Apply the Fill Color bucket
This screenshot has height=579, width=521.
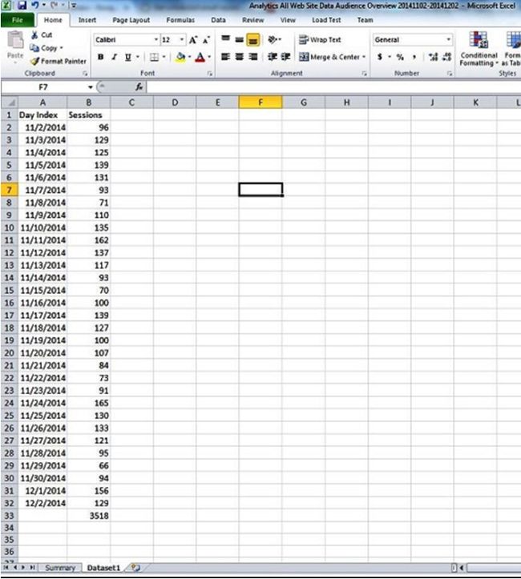point(180,57)
